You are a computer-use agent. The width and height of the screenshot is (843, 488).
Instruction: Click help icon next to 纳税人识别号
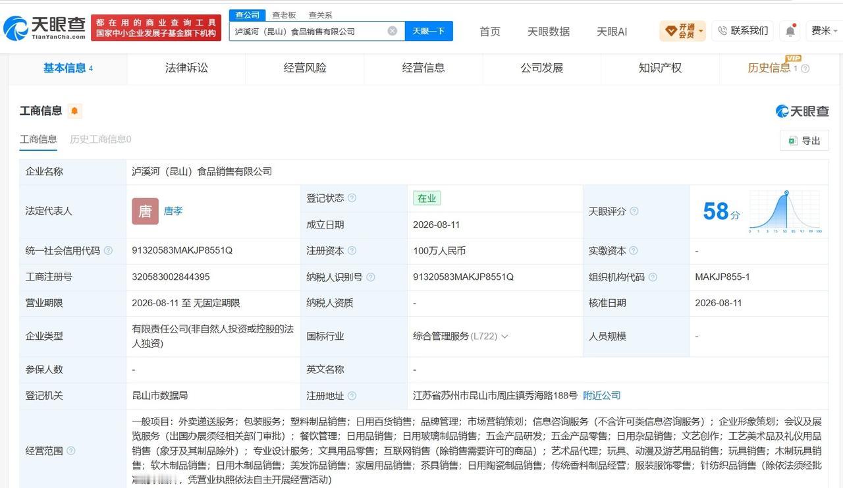[x=370, y=277]
